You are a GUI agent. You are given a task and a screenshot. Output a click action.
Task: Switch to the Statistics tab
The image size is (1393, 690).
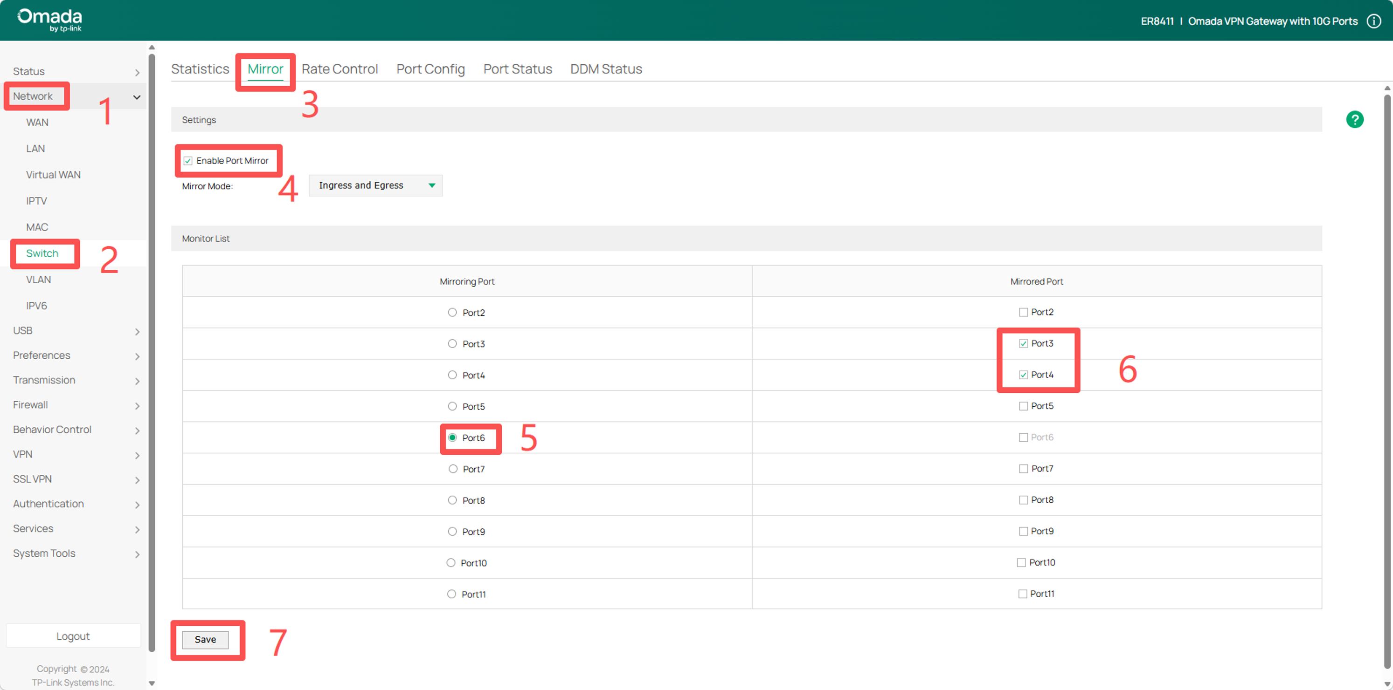(x=200, y=69)
